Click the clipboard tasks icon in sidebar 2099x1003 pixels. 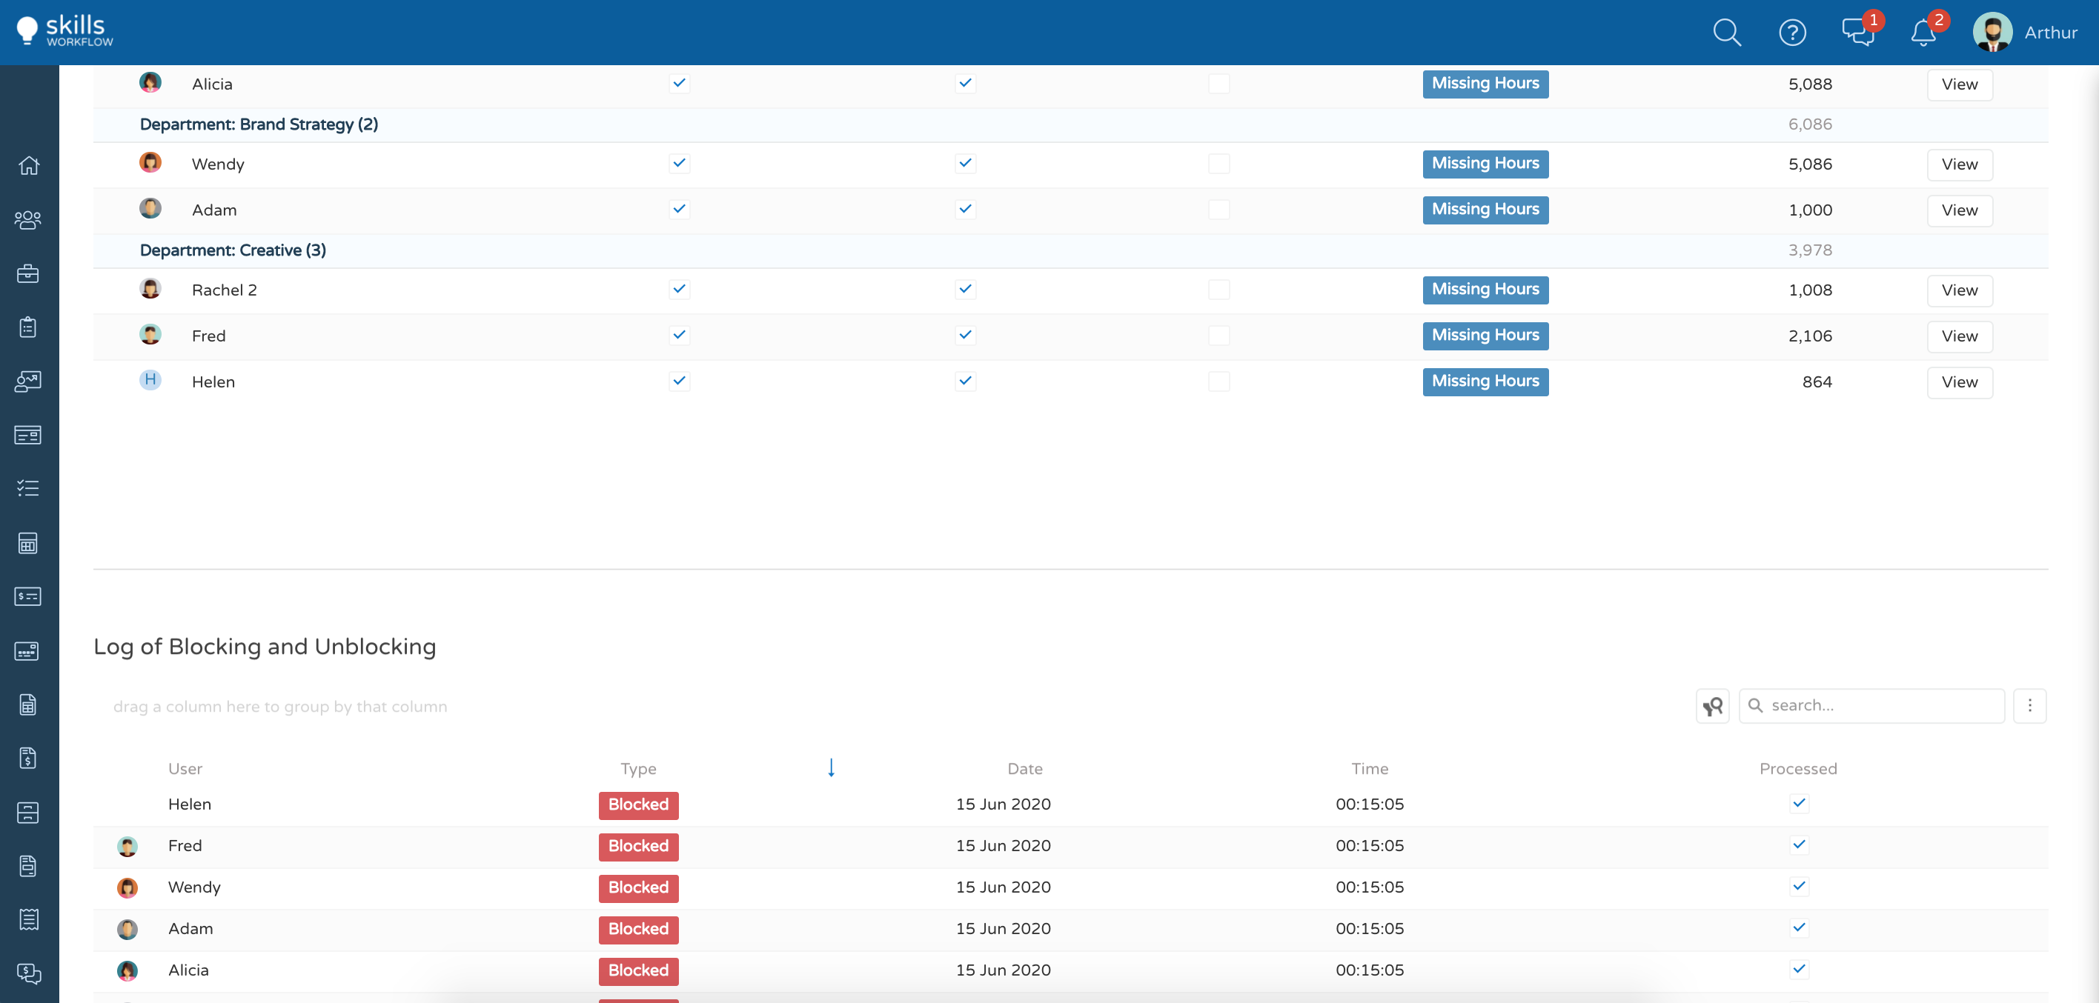click(x=28, y=327)
